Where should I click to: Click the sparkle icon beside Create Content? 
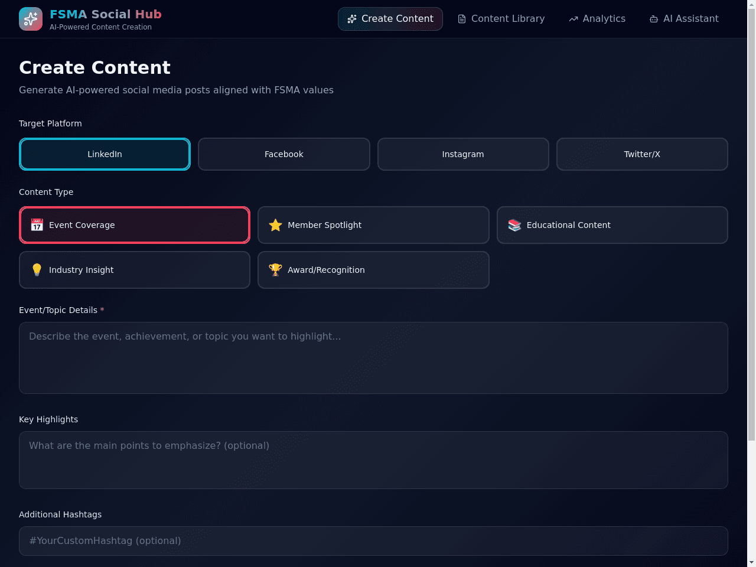pyautogui.click(x=352, y=19)
